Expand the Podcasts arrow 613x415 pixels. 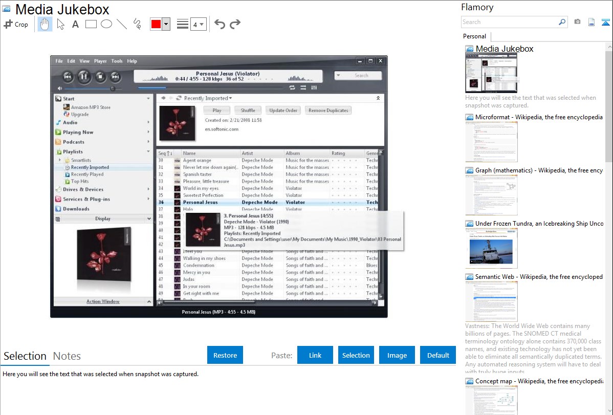[148, 142]
